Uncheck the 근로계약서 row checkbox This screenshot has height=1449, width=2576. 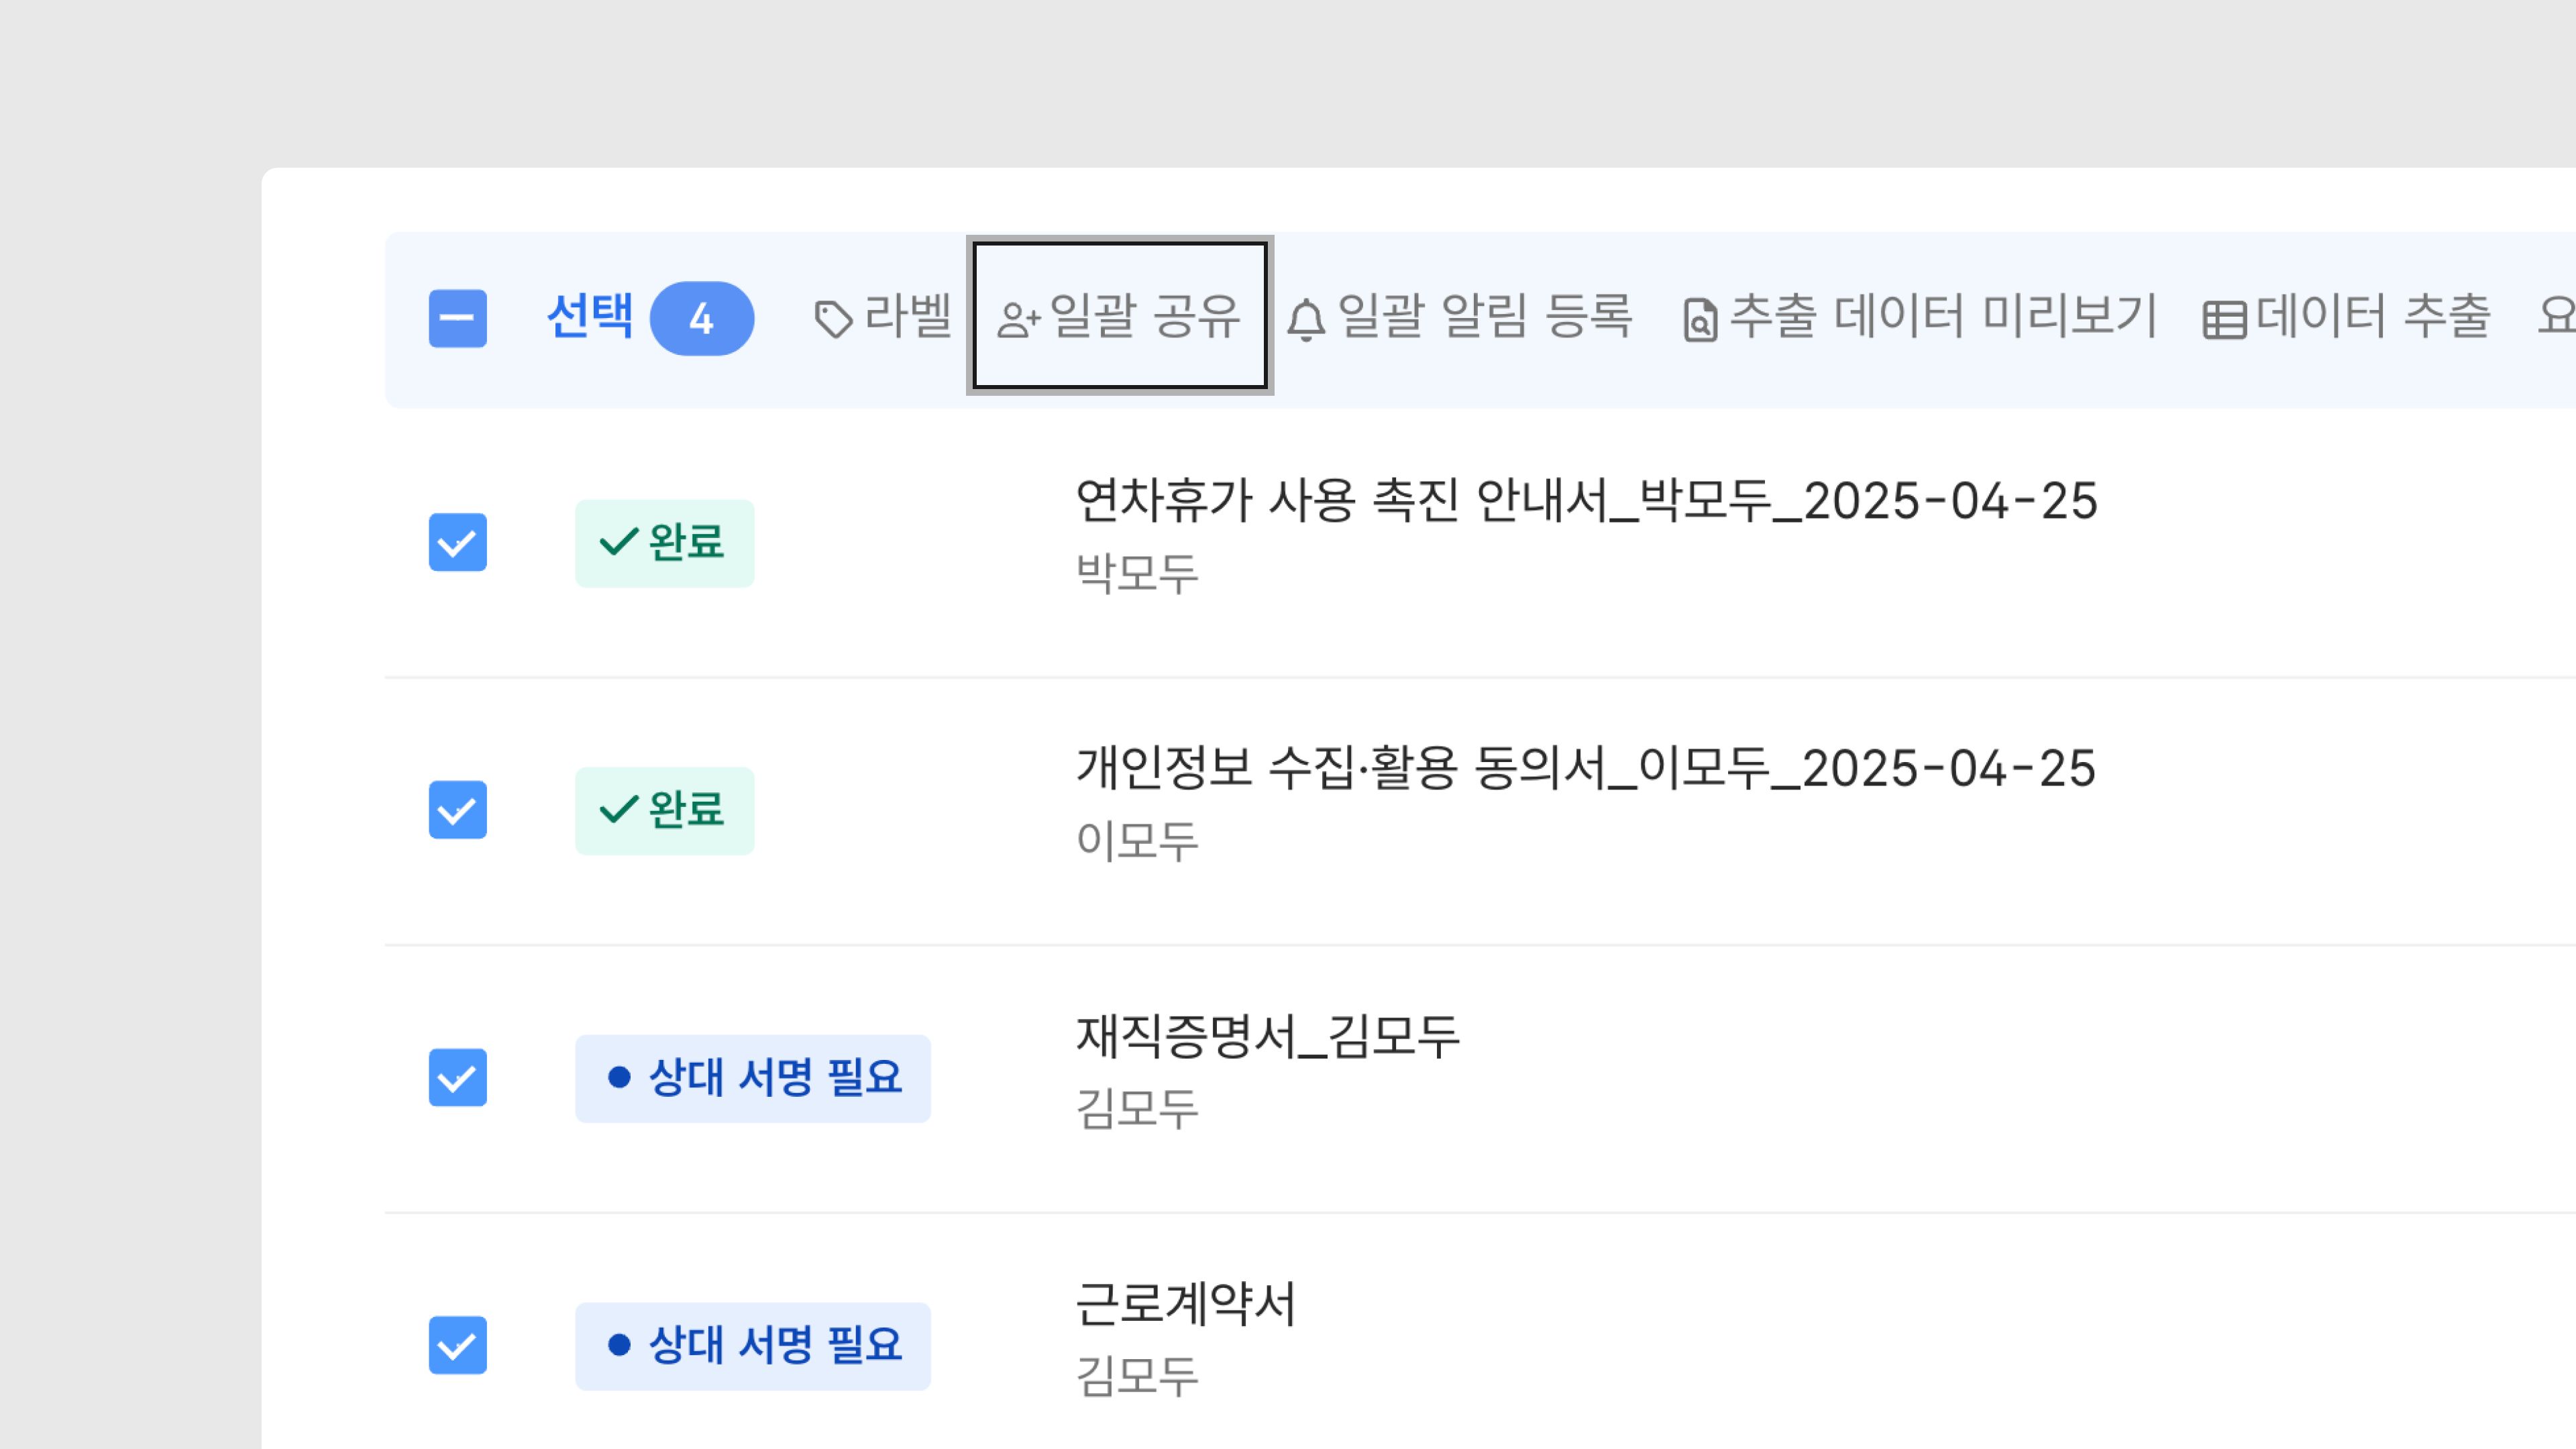[x=458, y=1345]
